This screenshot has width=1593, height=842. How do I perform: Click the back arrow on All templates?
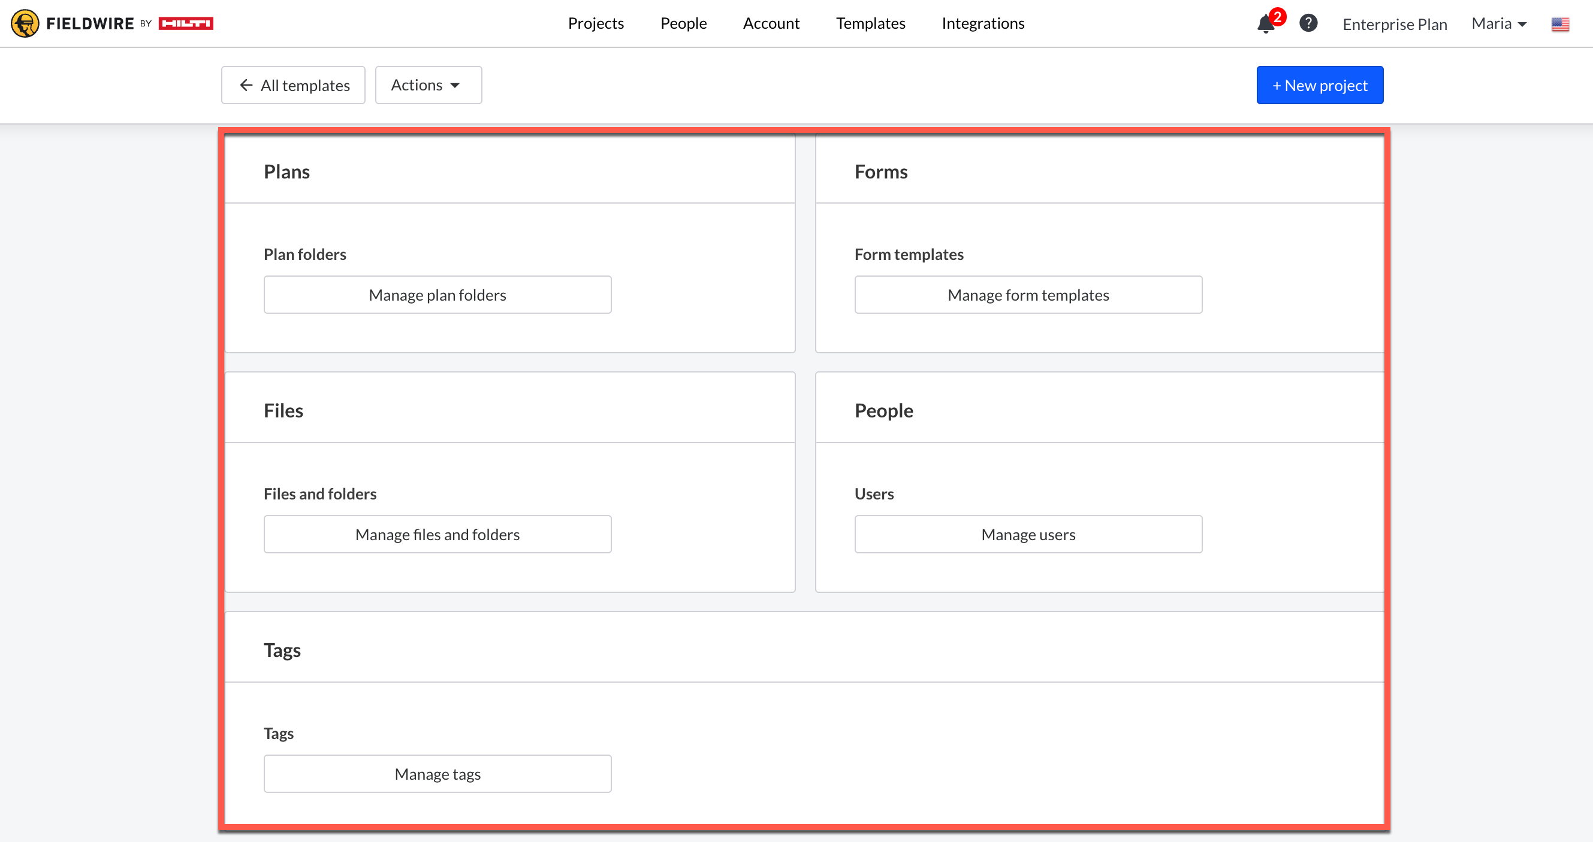tap(246, 85)
